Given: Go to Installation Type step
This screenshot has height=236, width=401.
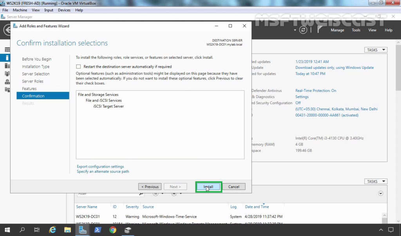Looking at the screenshot, I should click(x=36, y=67).
